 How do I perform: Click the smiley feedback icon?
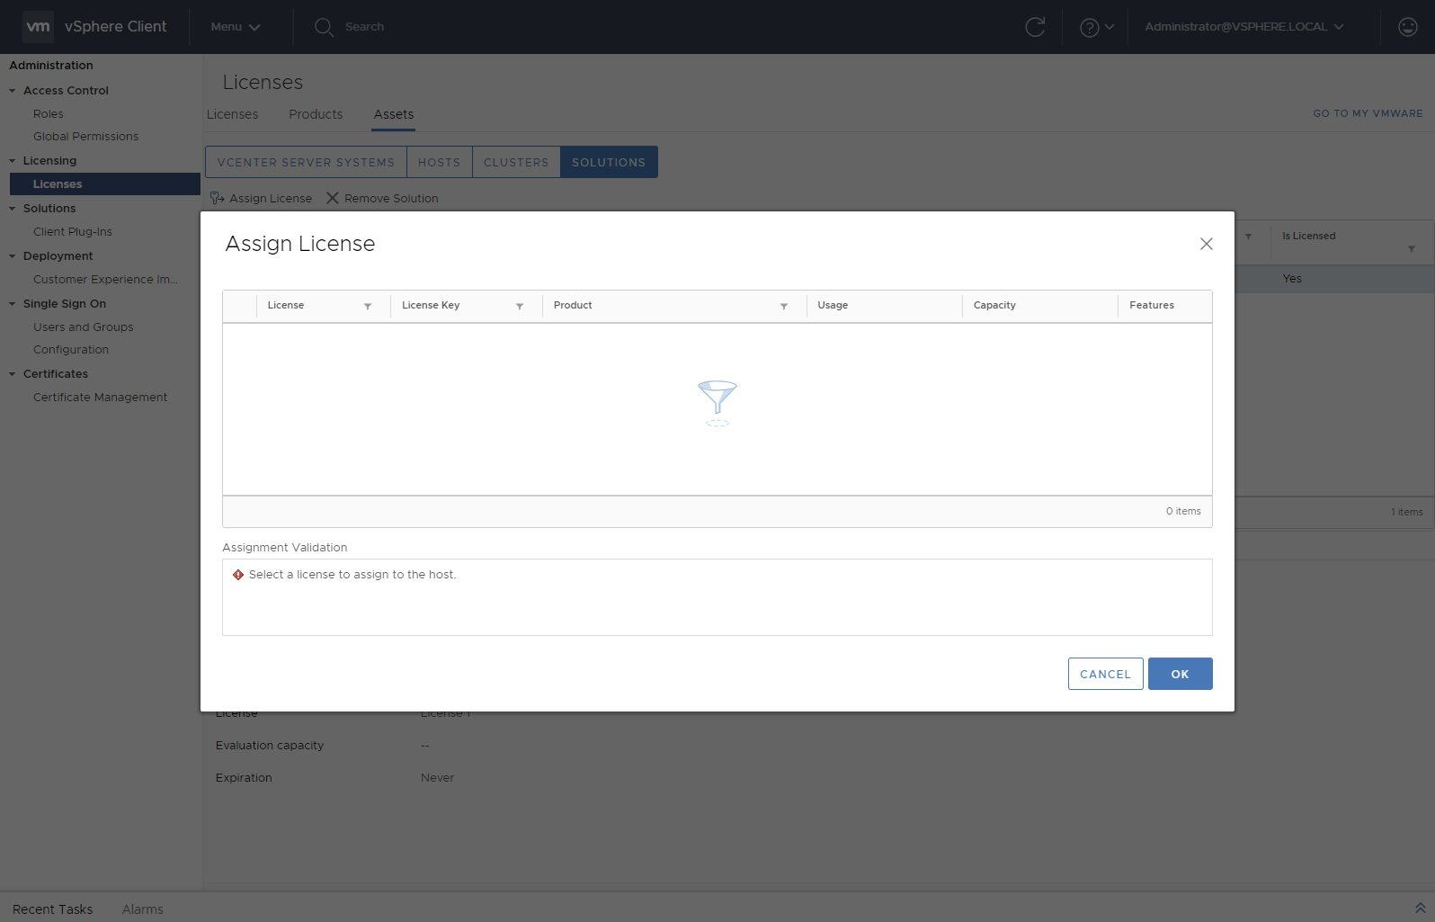click(x=1407, y=27)
